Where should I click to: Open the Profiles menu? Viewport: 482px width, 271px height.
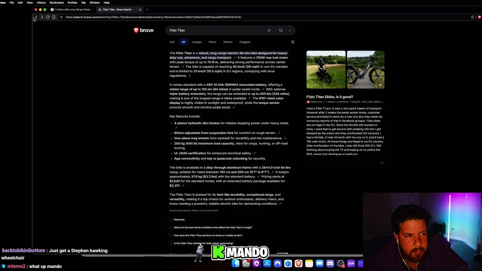coord(72,3)
